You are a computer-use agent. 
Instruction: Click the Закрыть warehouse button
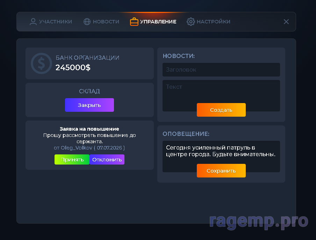(x=89, y=105)
